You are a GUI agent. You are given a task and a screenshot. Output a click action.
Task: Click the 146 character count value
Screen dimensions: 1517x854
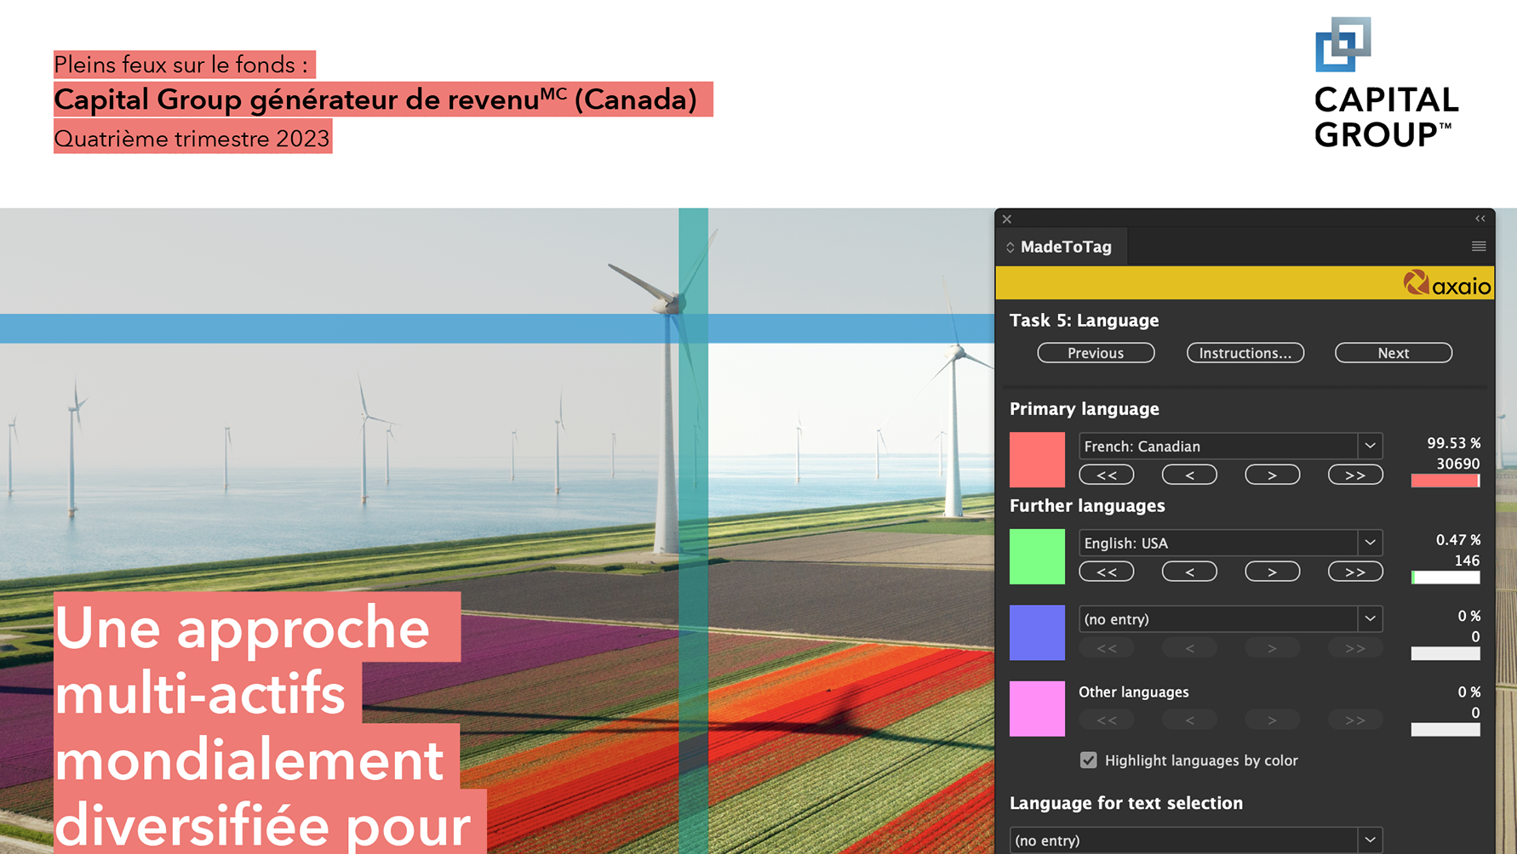click(1467, 561)
